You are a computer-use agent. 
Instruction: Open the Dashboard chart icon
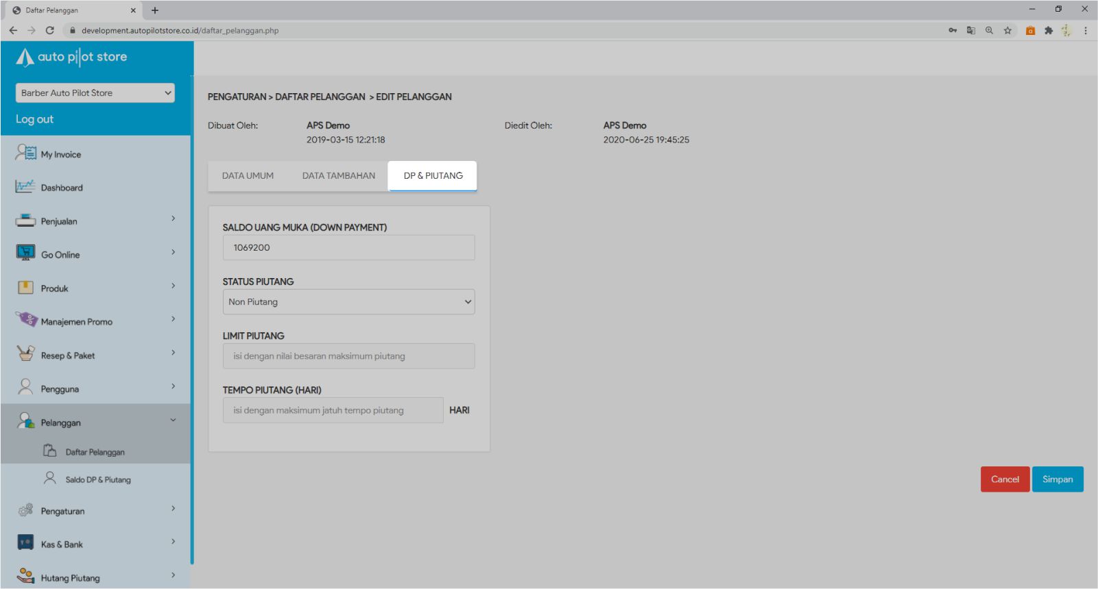click(x=25, y=186)
